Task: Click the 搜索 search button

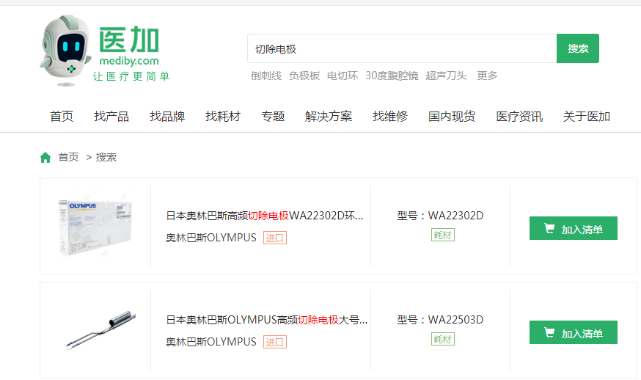Action: point(577,48)
